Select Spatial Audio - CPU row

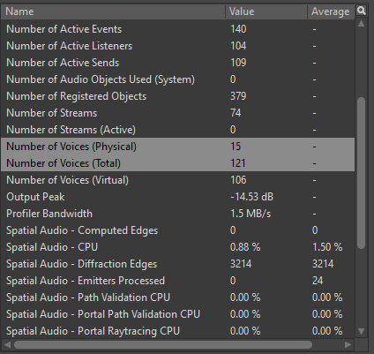tap(178, 247)
